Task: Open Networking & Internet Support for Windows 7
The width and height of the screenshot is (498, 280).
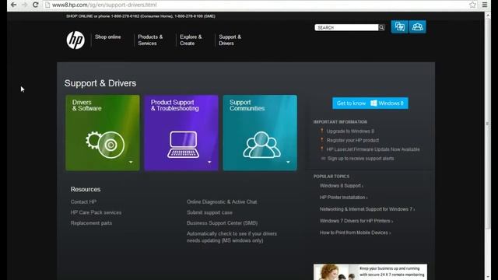Action: tap(366, 209)
